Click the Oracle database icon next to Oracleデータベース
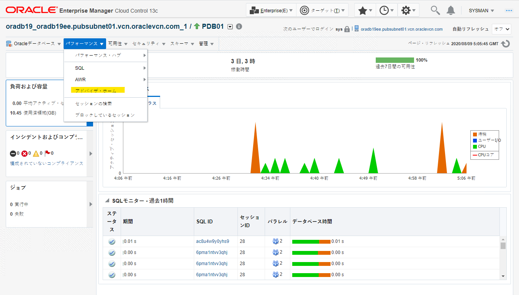 click(x=9, y=43)
